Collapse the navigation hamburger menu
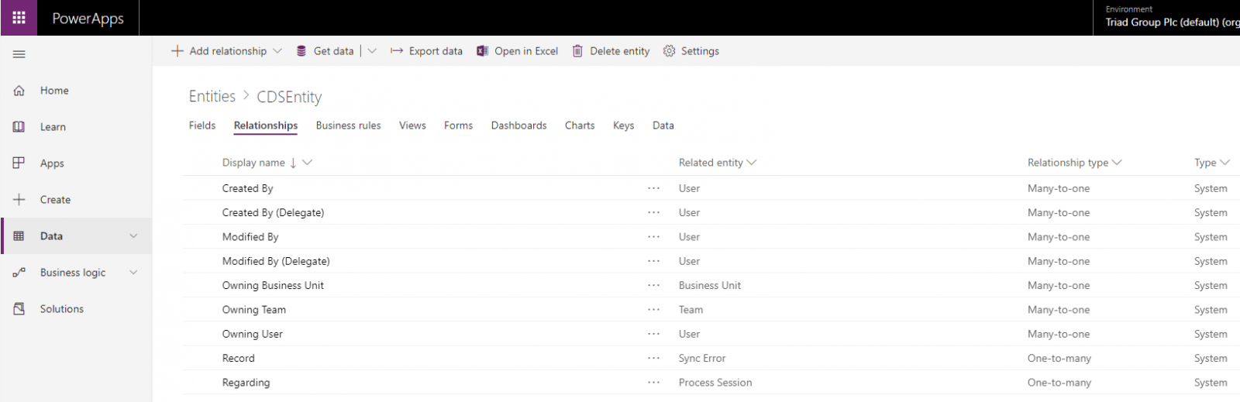1240x402 pixels. pos(19,54)
